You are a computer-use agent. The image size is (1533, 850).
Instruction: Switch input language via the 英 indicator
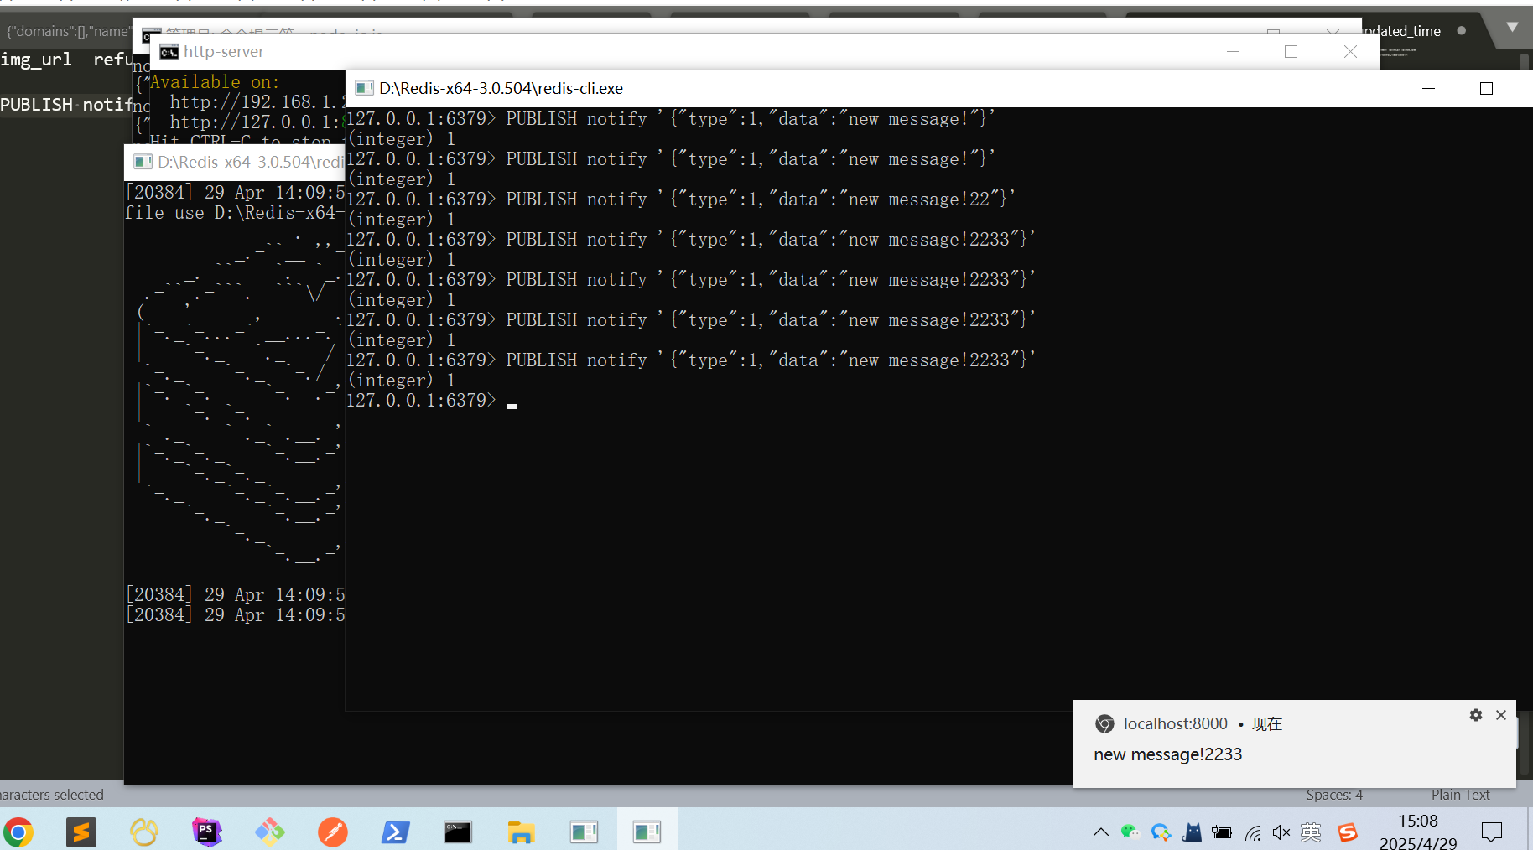click(1311, 832)
